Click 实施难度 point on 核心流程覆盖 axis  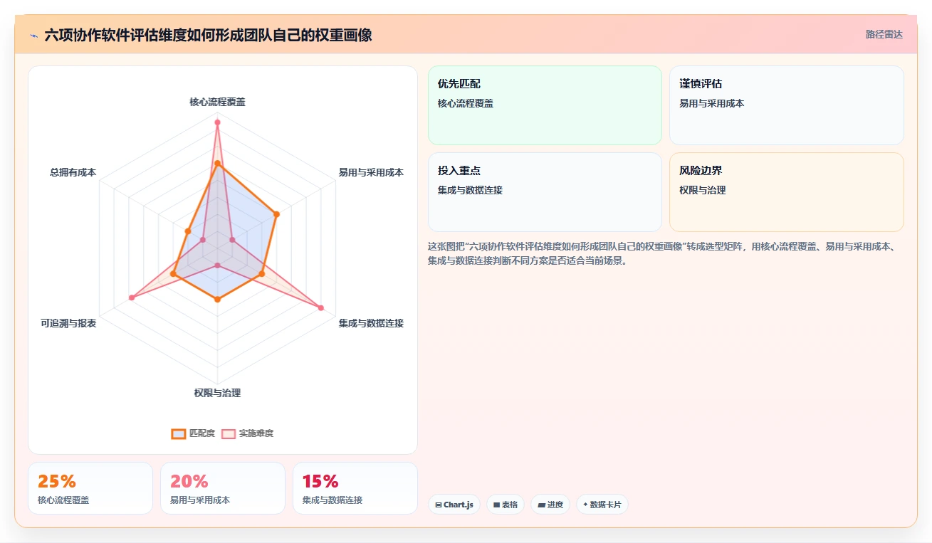tap(217, 122)
